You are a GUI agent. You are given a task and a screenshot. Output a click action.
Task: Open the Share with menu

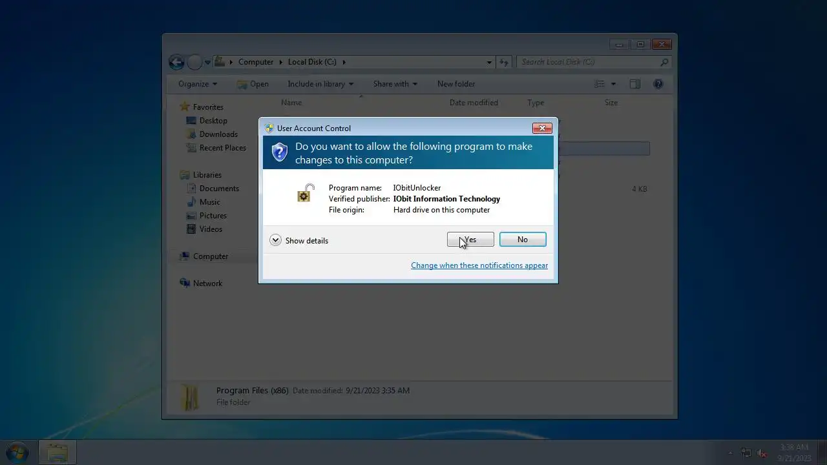(395, 84)
